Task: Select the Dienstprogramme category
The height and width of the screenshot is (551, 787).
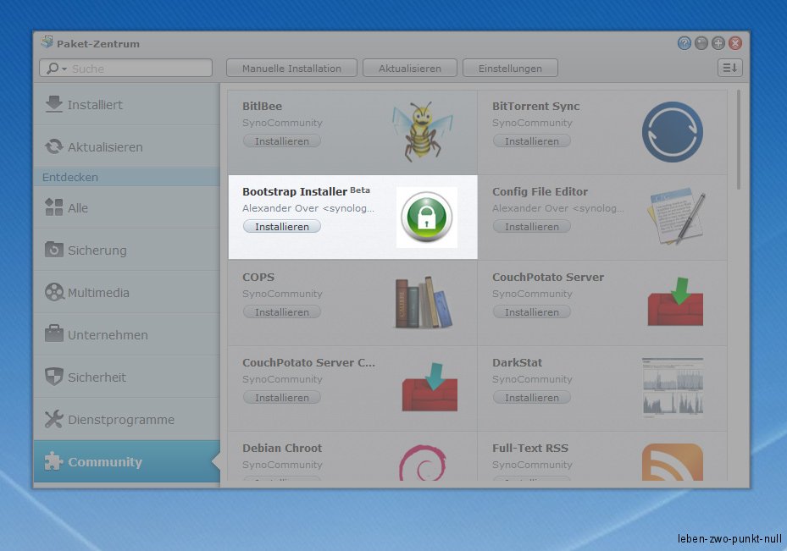Action: click(x=126, y=419)
